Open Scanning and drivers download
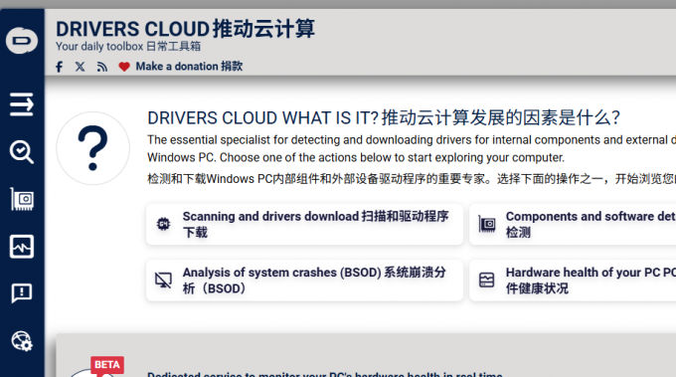Image resolution: width=676 pixels, height=377 pixels. click(x=304, y=224)
